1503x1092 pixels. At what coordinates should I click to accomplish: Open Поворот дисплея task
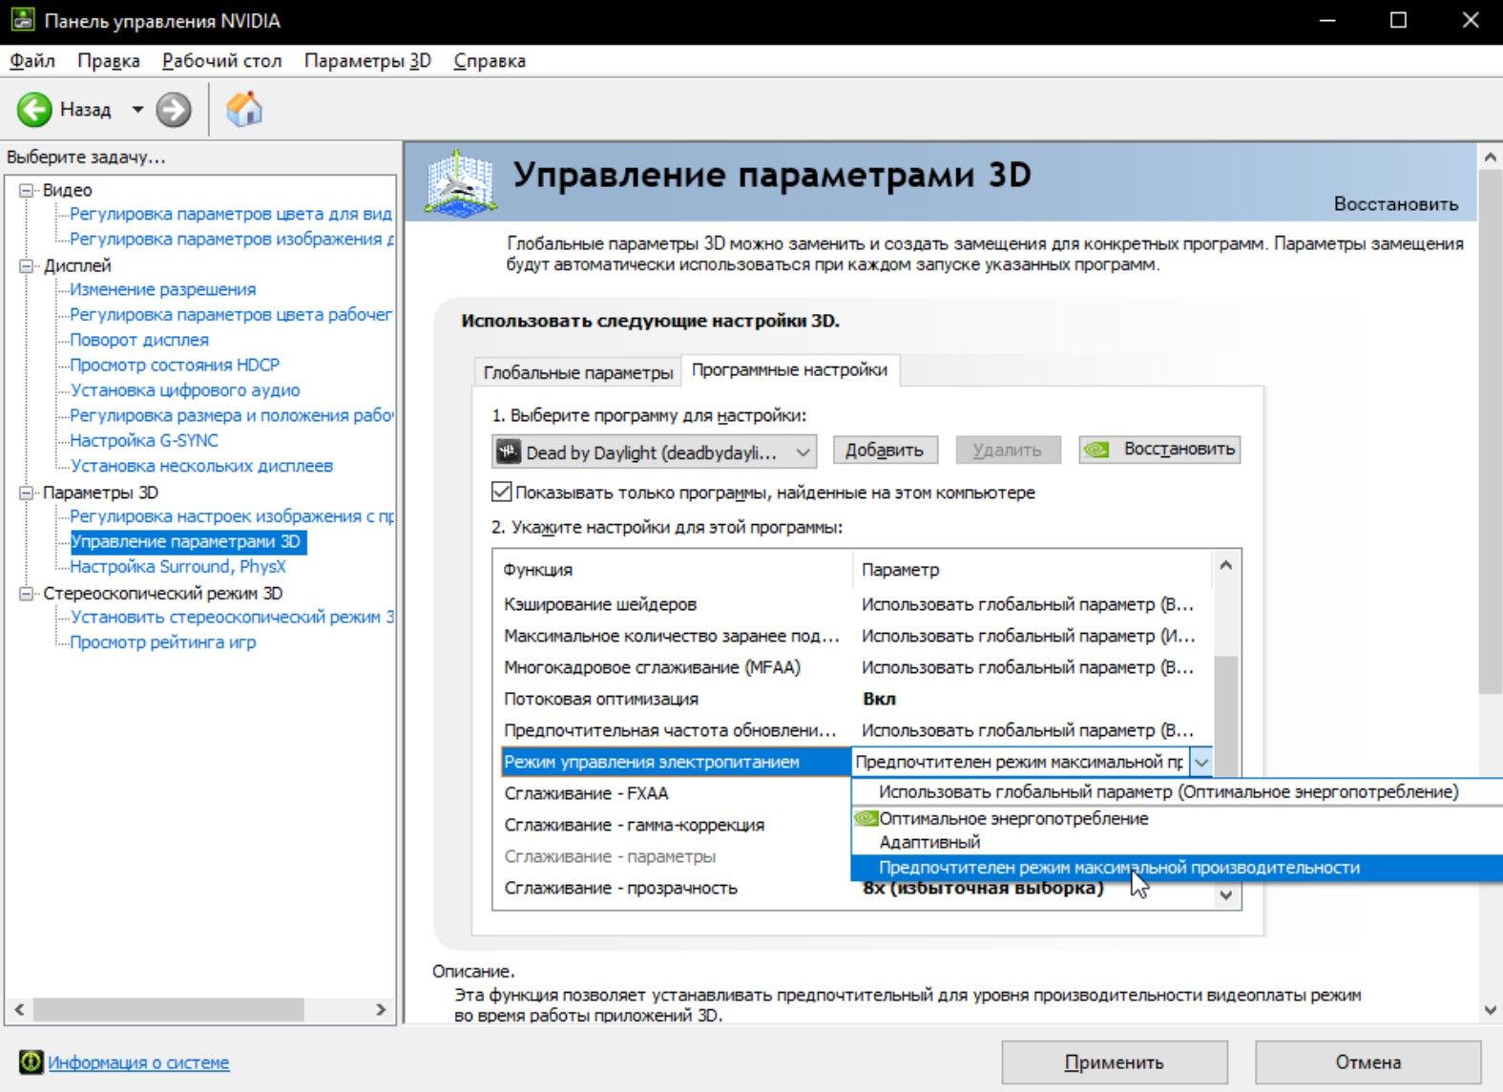tap(139, 340)
